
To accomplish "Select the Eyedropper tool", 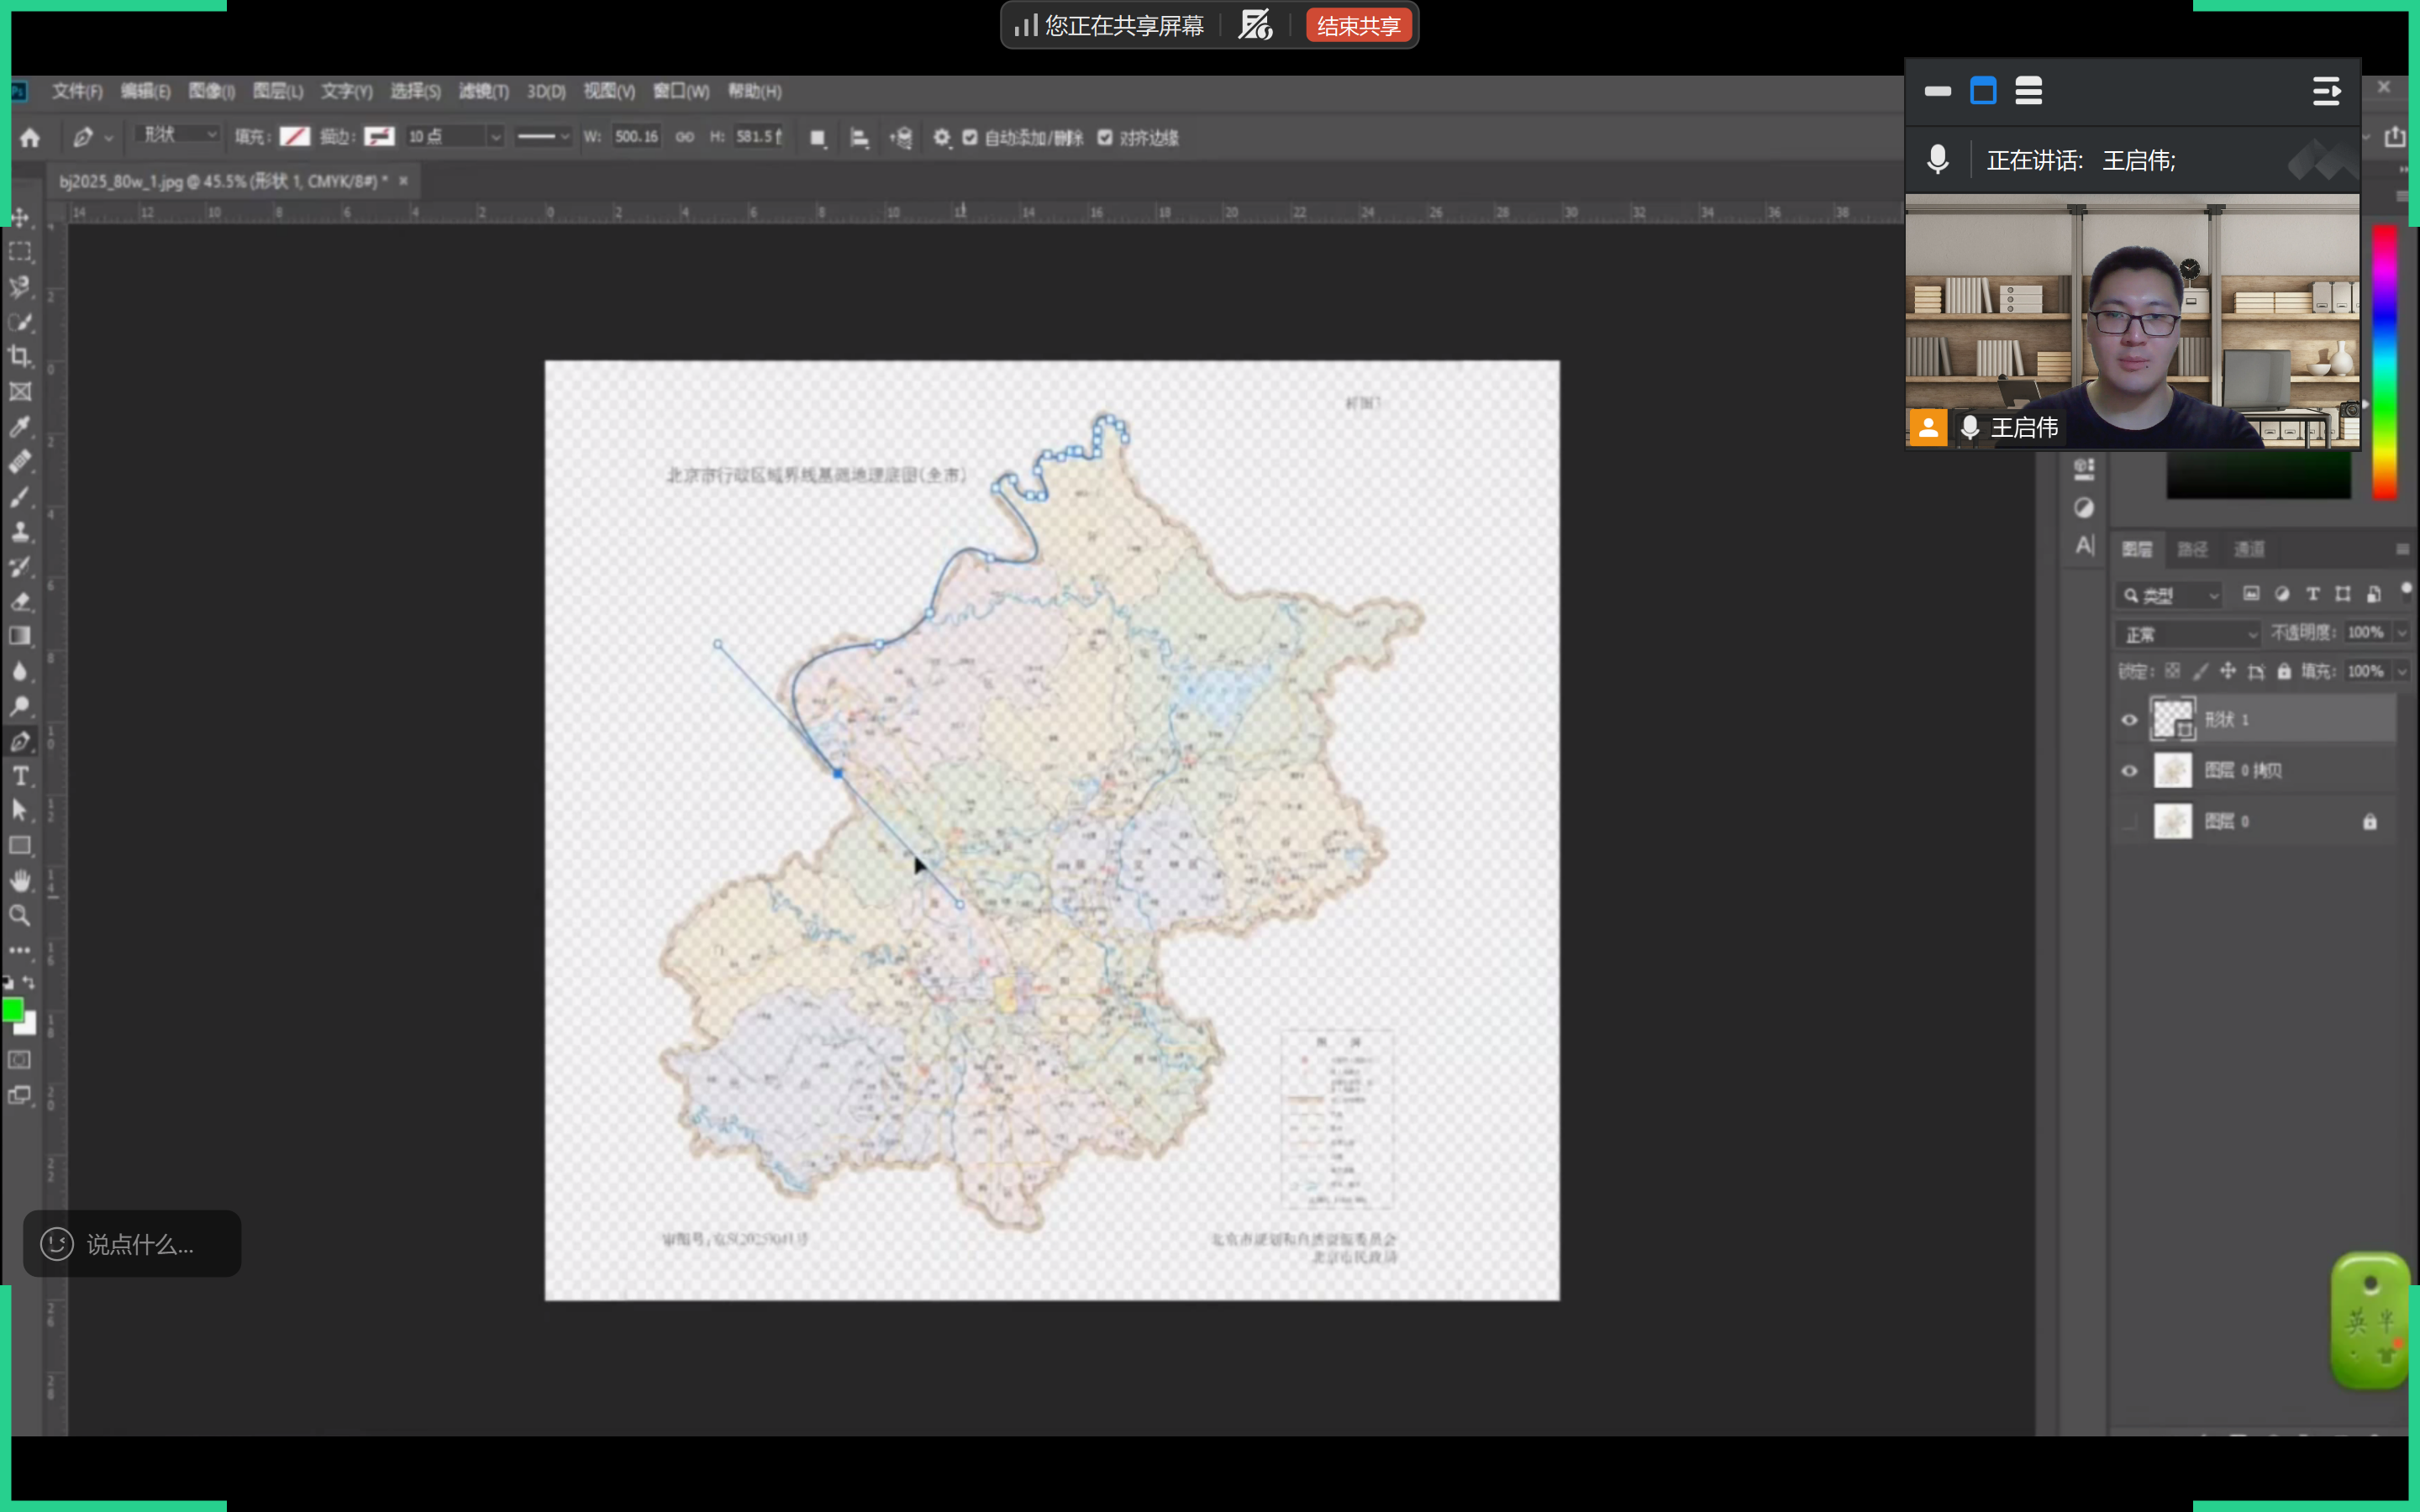I will (x=20, y=427).
